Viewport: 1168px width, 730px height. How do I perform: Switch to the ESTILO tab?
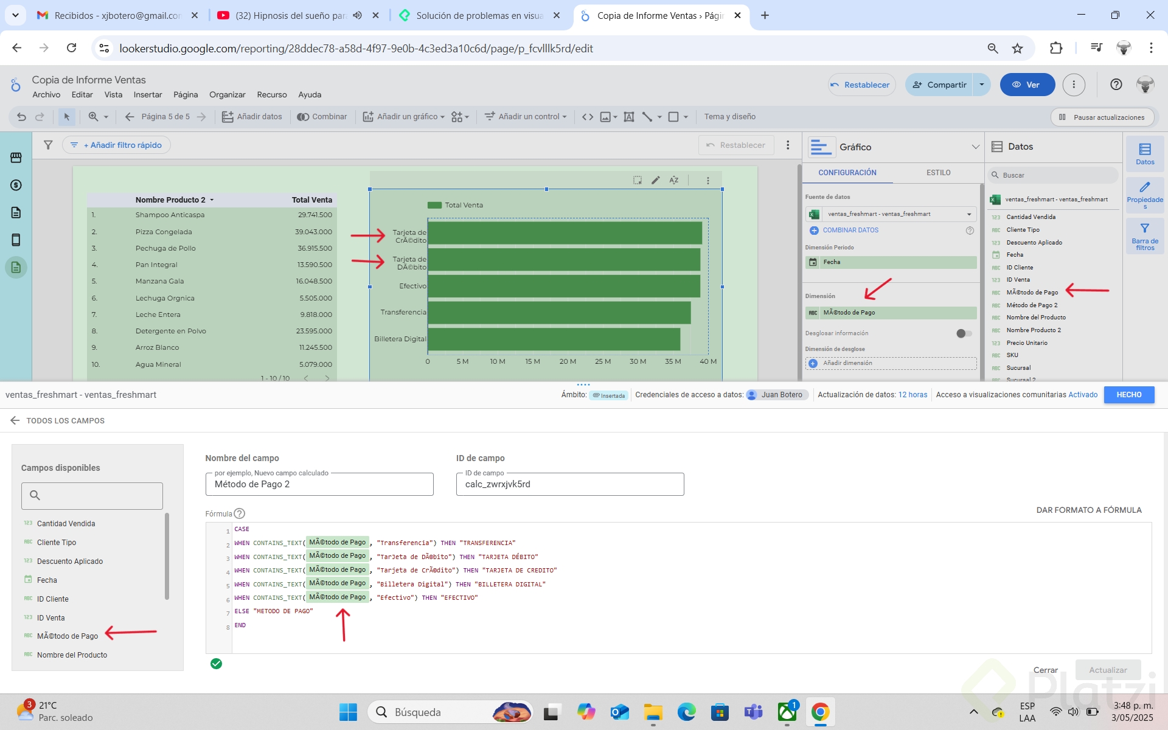pos(938,173)
